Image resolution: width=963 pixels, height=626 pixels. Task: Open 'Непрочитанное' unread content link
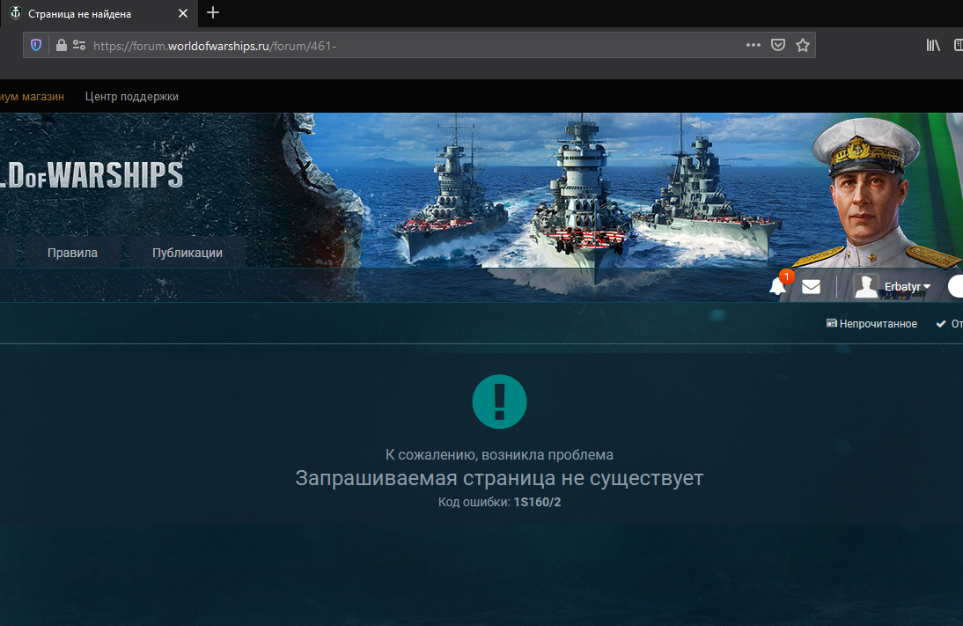point(871,324)
